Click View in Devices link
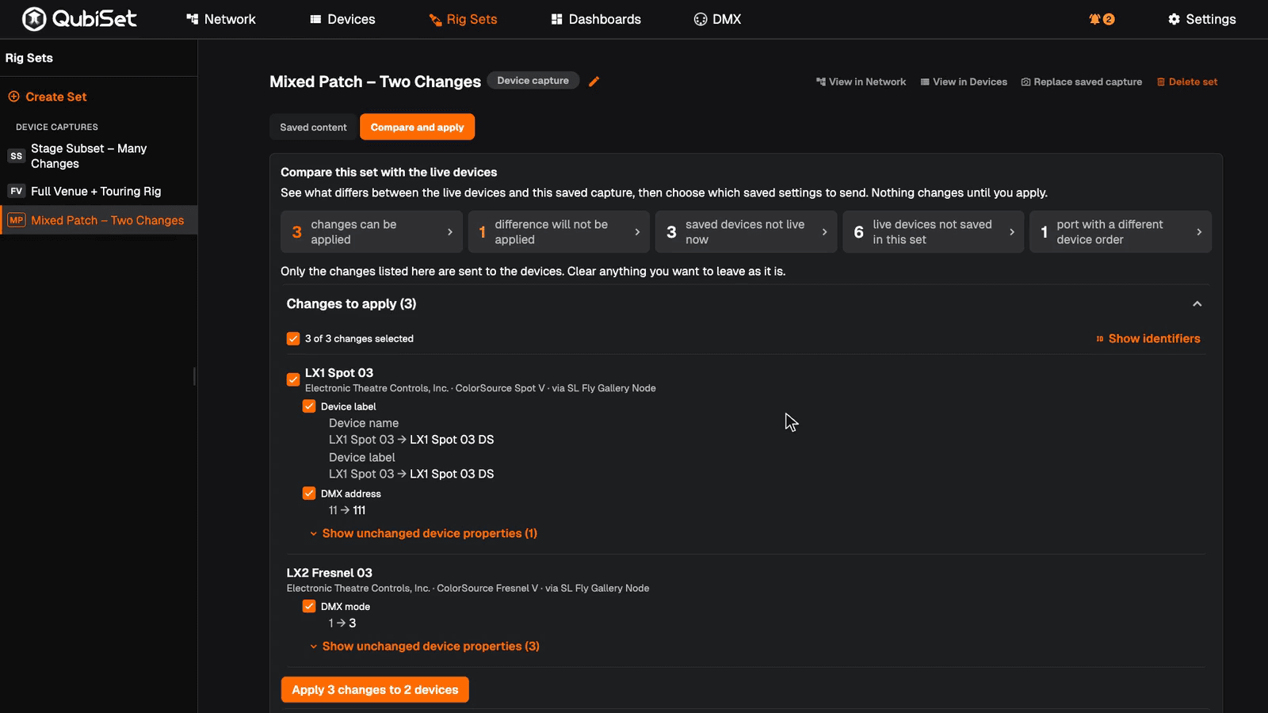 point(964,82)
